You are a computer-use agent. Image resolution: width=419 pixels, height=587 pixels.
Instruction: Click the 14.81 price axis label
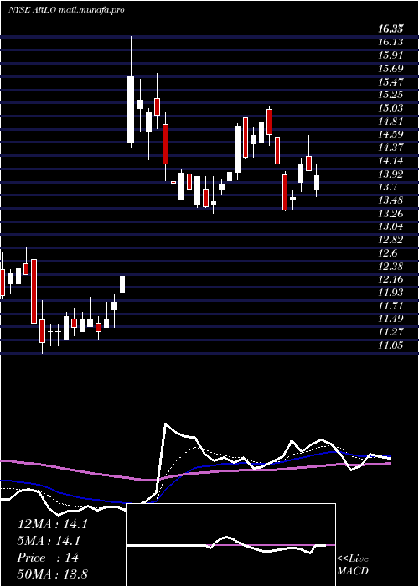click(x=391, y=122)
